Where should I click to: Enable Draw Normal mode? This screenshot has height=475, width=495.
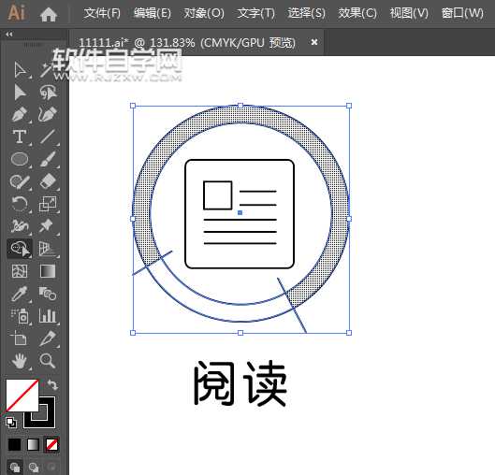click(15, 467)
